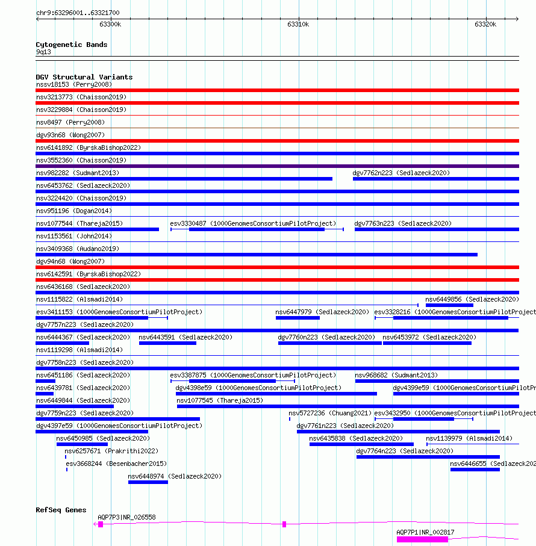Select the esv3330487 variant label
Image resolution: width=536 pixels, height=546 pixels.
(253, 223)
